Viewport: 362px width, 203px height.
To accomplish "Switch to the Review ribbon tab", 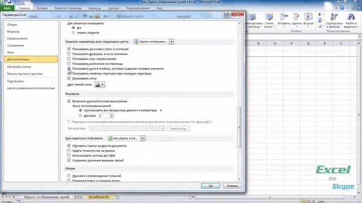I will (x=138, y=8).
